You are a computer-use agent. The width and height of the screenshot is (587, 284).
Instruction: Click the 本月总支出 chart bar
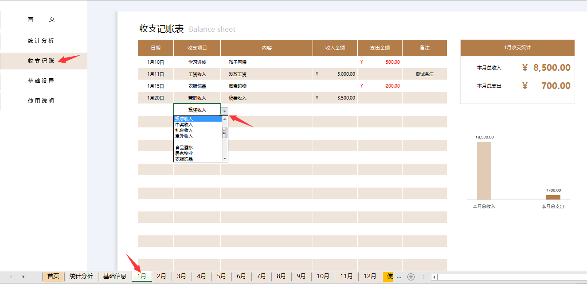coord(553,197)
